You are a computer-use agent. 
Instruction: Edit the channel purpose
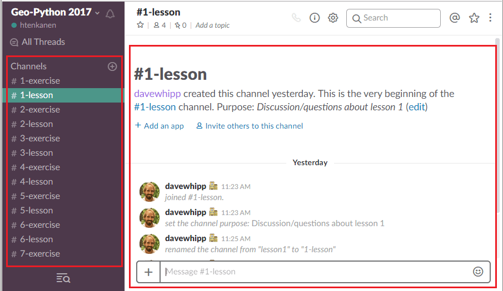tap(417, 107)
